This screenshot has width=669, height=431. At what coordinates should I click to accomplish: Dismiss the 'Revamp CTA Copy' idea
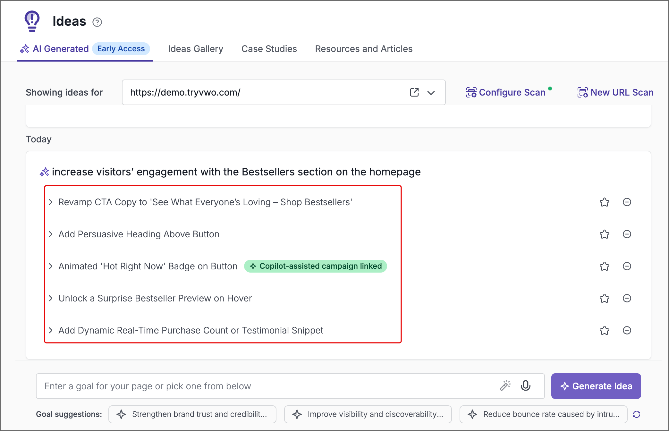[x=627, y=202]
